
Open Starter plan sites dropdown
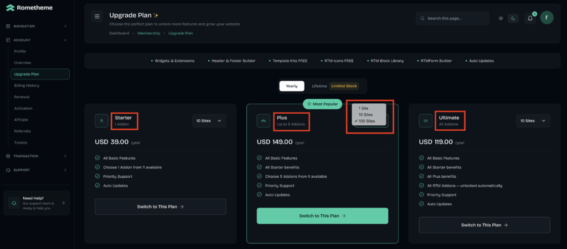click(x=209, y=121)
